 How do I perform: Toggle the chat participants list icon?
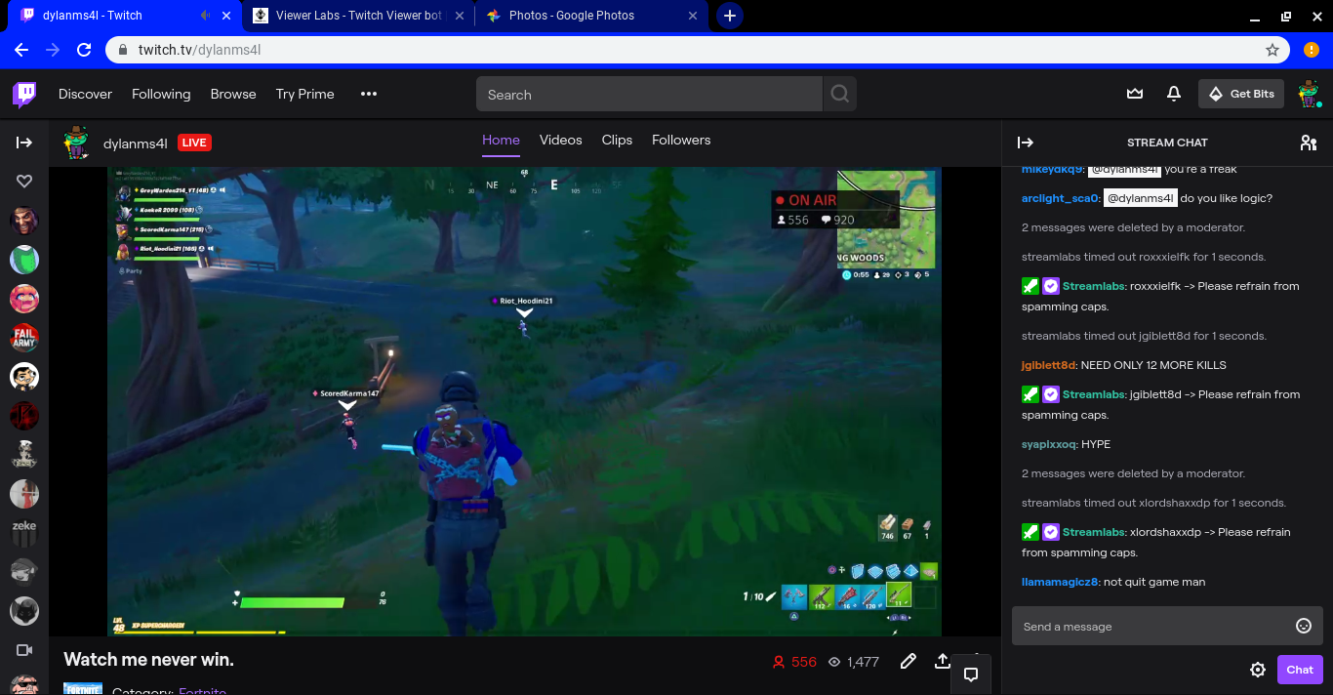[x=1309, y=143]
